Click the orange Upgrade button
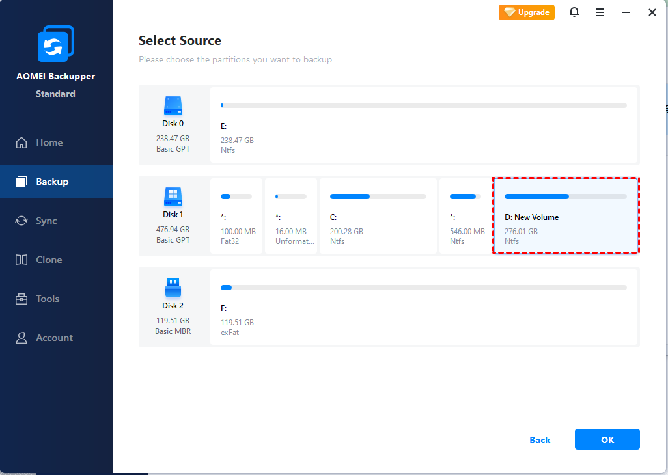This screenshot has height=475, width=668. click(526, 12)
